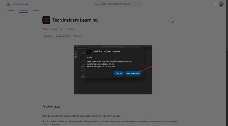Click the Share icon

click(66, 29)
